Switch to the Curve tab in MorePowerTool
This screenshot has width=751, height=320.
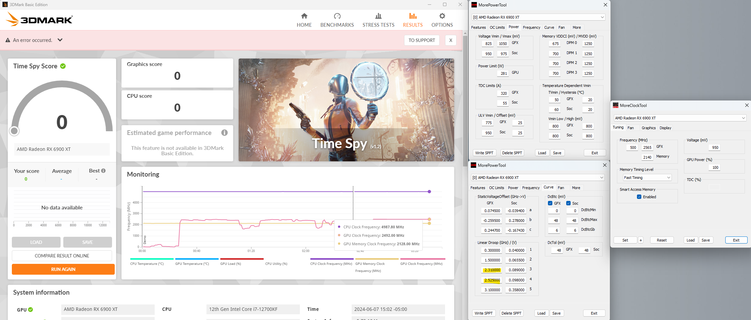point(549,27)
